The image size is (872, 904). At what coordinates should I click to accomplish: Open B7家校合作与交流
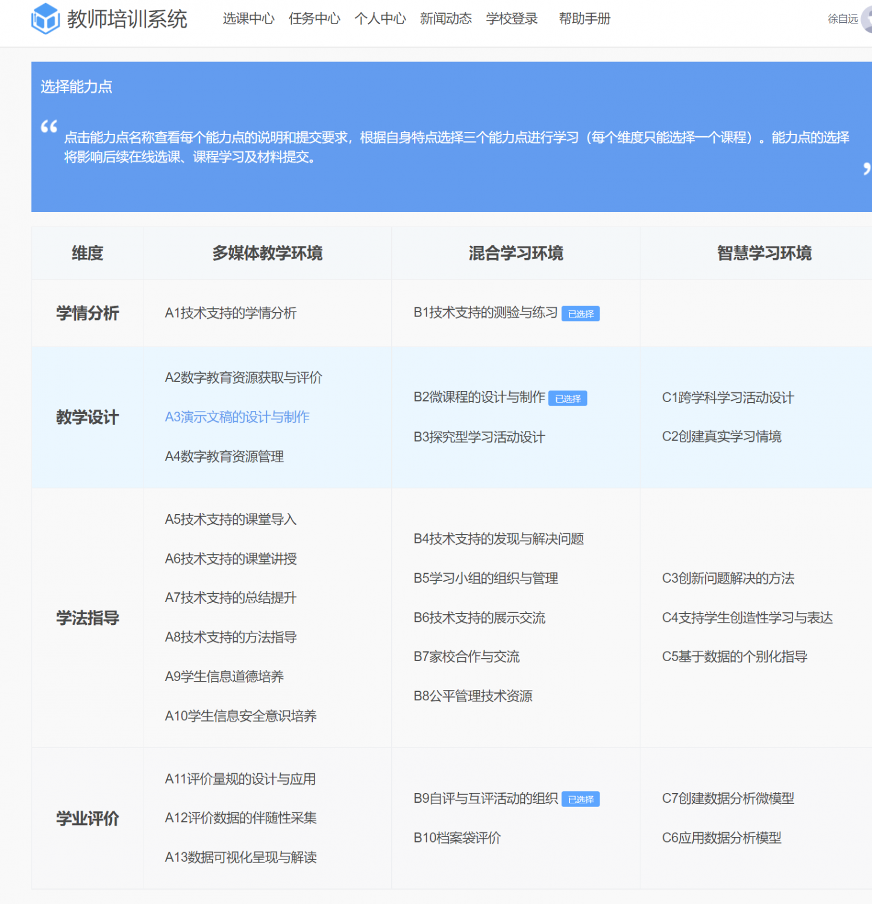point(466,656)
